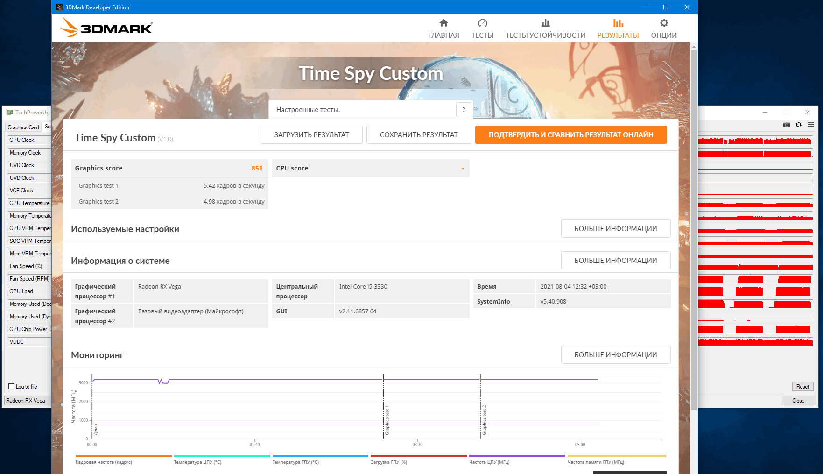
Task: Click Fan Speed (%) sensor in GPU-Z
Action: click(29, 266)
